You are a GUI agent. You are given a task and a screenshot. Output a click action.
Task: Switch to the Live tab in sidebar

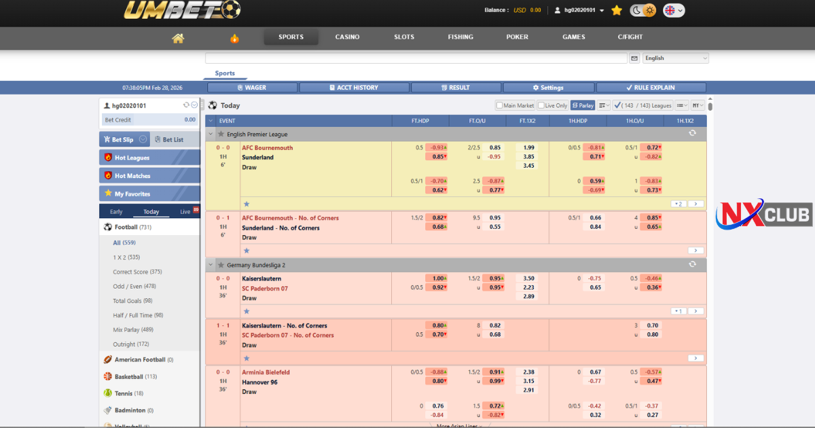point(185,212)
